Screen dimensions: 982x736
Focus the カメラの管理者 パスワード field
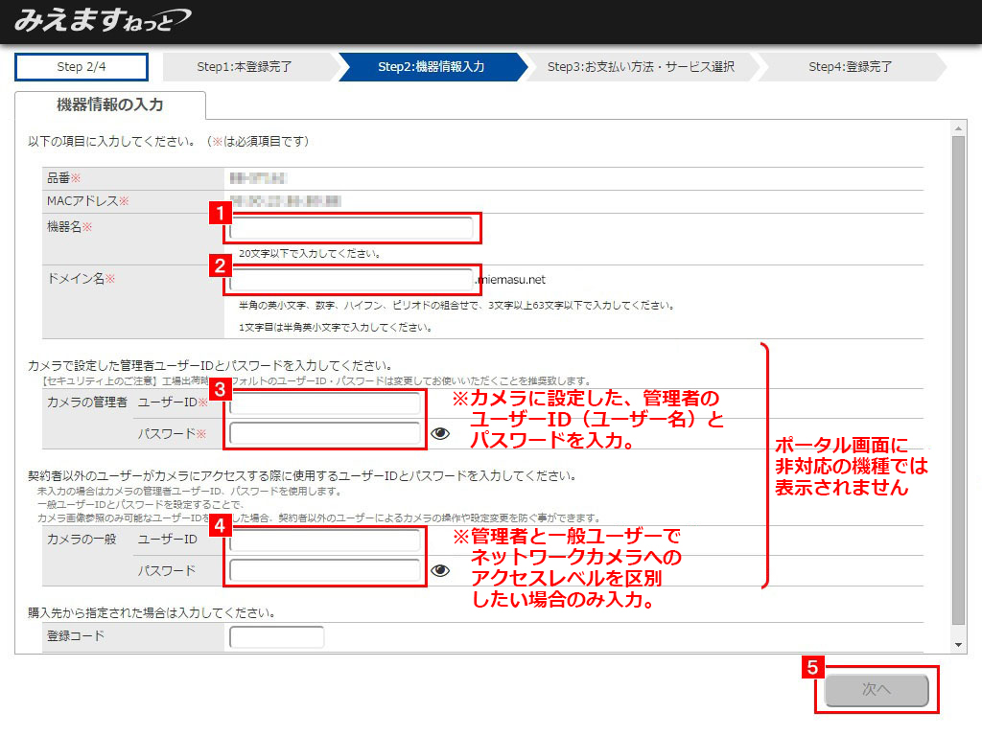325,433
